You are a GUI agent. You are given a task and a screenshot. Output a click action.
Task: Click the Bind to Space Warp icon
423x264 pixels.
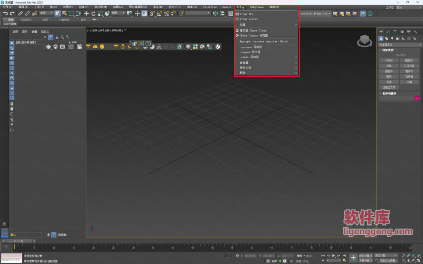point(34,14)
